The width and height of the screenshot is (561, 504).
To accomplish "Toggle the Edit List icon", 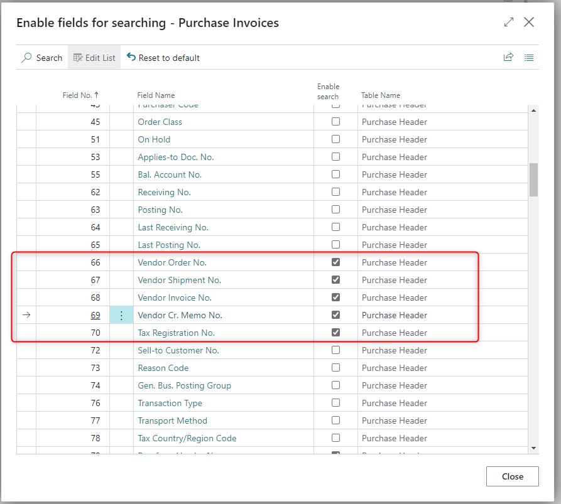I will pos(78,58).
